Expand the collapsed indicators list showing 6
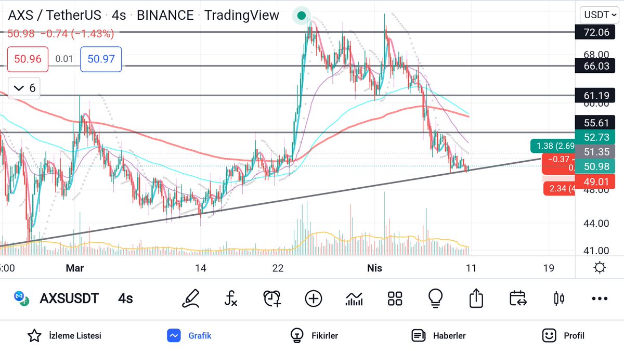This screenshot has width=624, height=351. pos(24,88)
